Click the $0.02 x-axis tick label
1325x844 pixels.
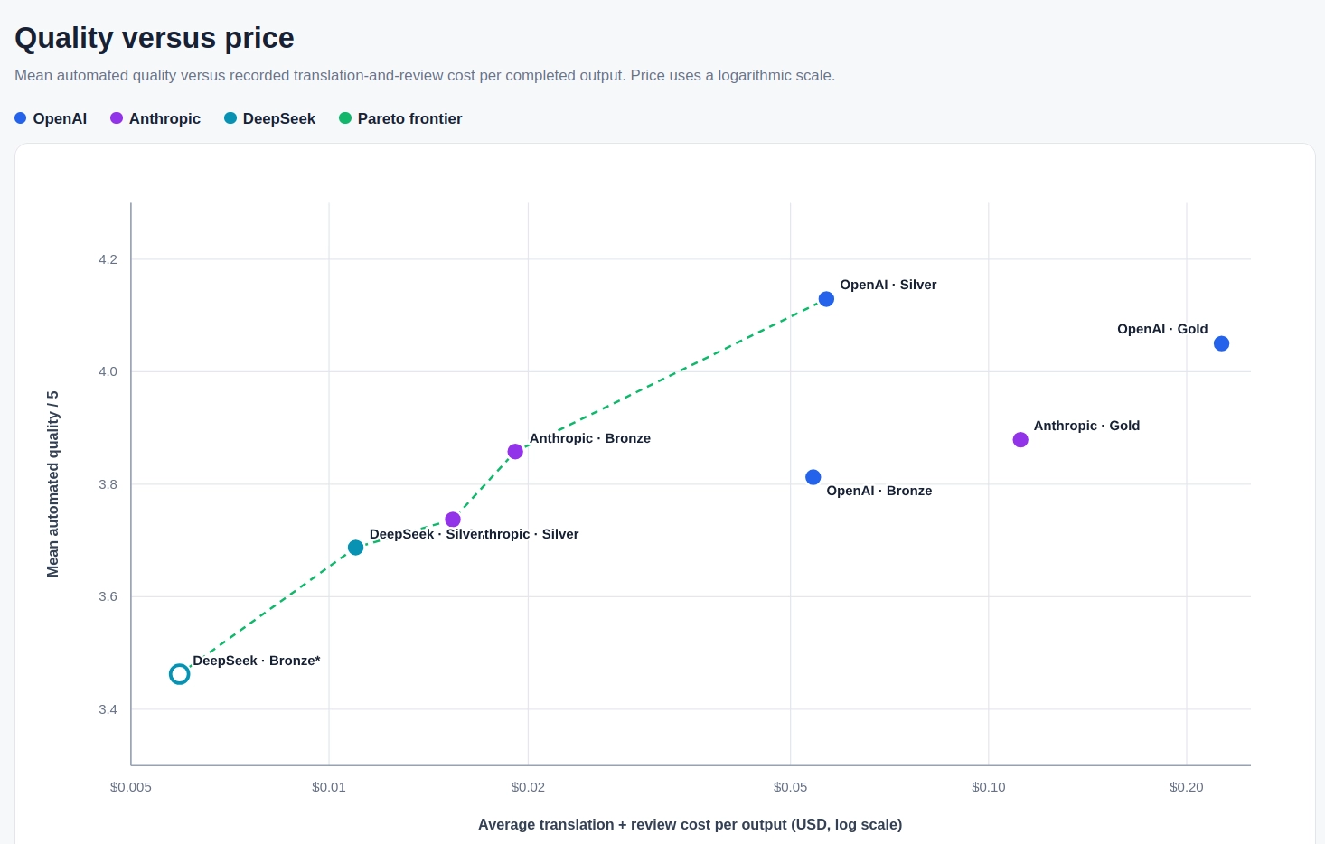click(x=528, y=787)
